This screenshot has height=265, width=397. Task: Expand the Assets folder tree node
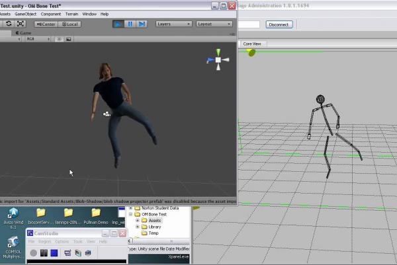click(138, 220)
